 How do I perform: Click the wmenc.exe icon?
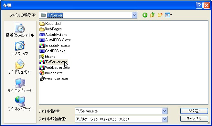(x=42, y=73)
